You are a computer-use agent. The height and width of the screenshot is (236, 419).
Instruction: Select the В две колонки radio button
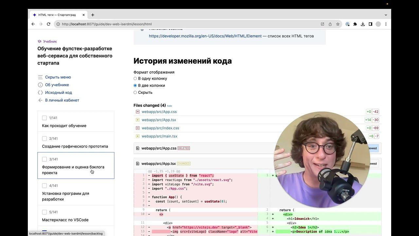click(x=135, y=86)
